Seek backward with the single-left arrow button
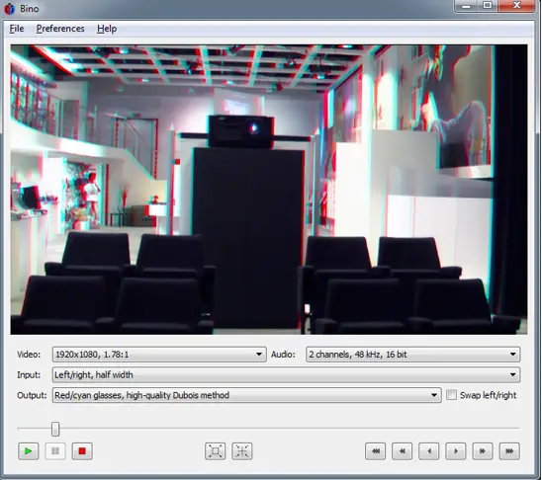Viewport: 542px width, 480px height. (x=429, y=451)
